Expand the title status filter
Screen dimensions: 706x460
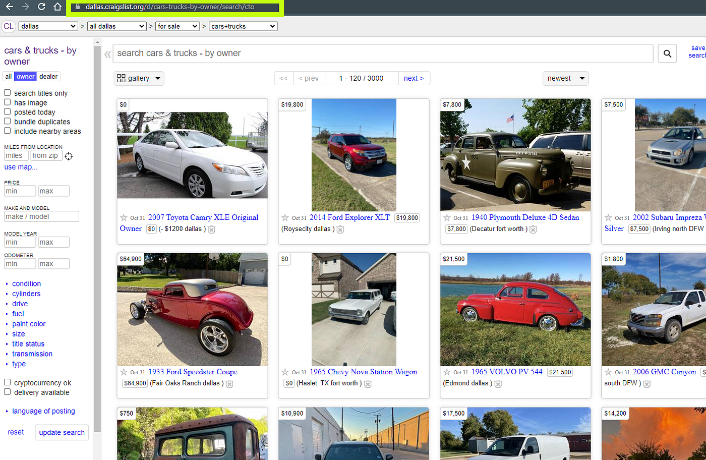[x=28, y=344]
